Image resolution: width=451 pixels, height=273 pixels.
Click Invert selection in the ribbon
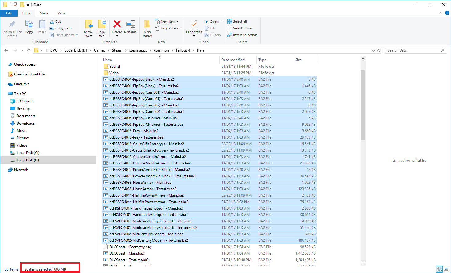pos(242,35)
